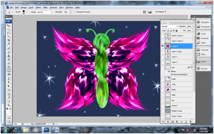Viewport: 214px width, 134px height.
Task: Show the head layer
Action: tap(163, 79)
